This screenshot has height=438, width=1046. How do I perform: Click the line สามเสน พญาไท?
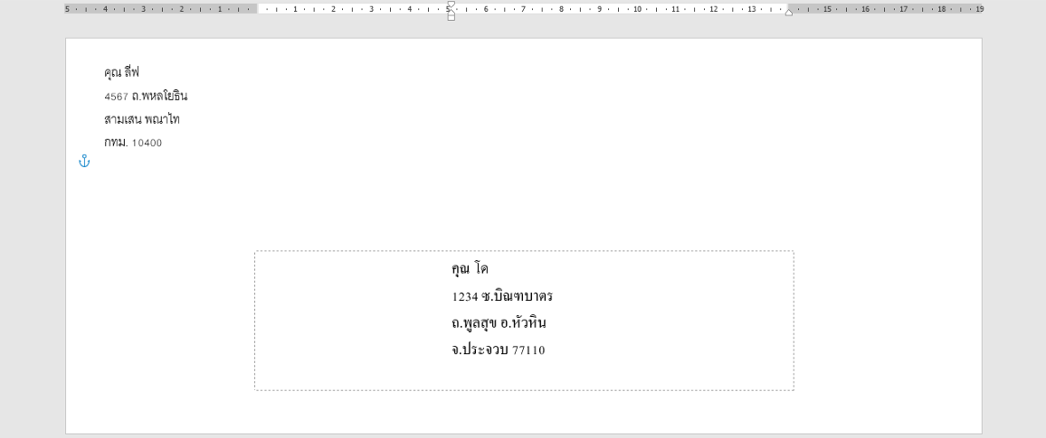[x=141, y=119]
